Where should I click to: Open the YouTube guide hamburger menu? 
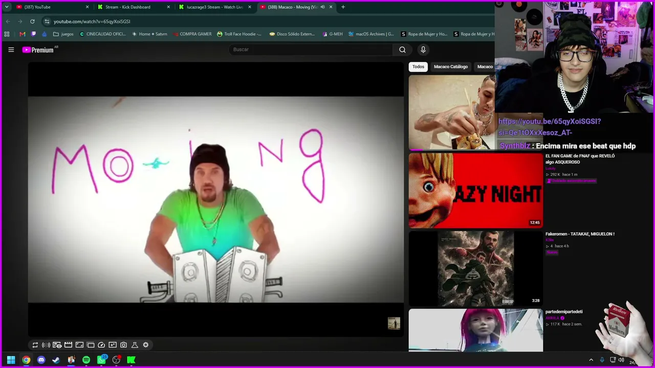coord(11,50)
